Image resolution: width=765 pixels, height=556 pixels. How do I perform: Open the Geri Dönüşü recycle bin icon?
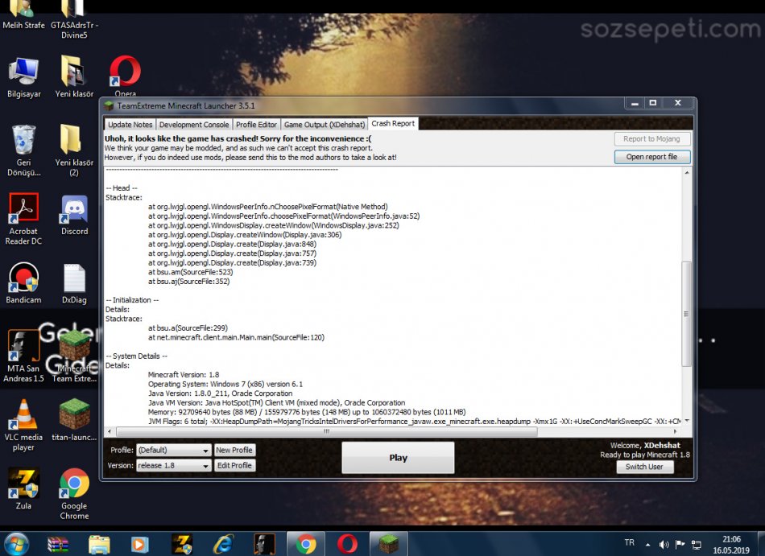(x=23, y=150)
